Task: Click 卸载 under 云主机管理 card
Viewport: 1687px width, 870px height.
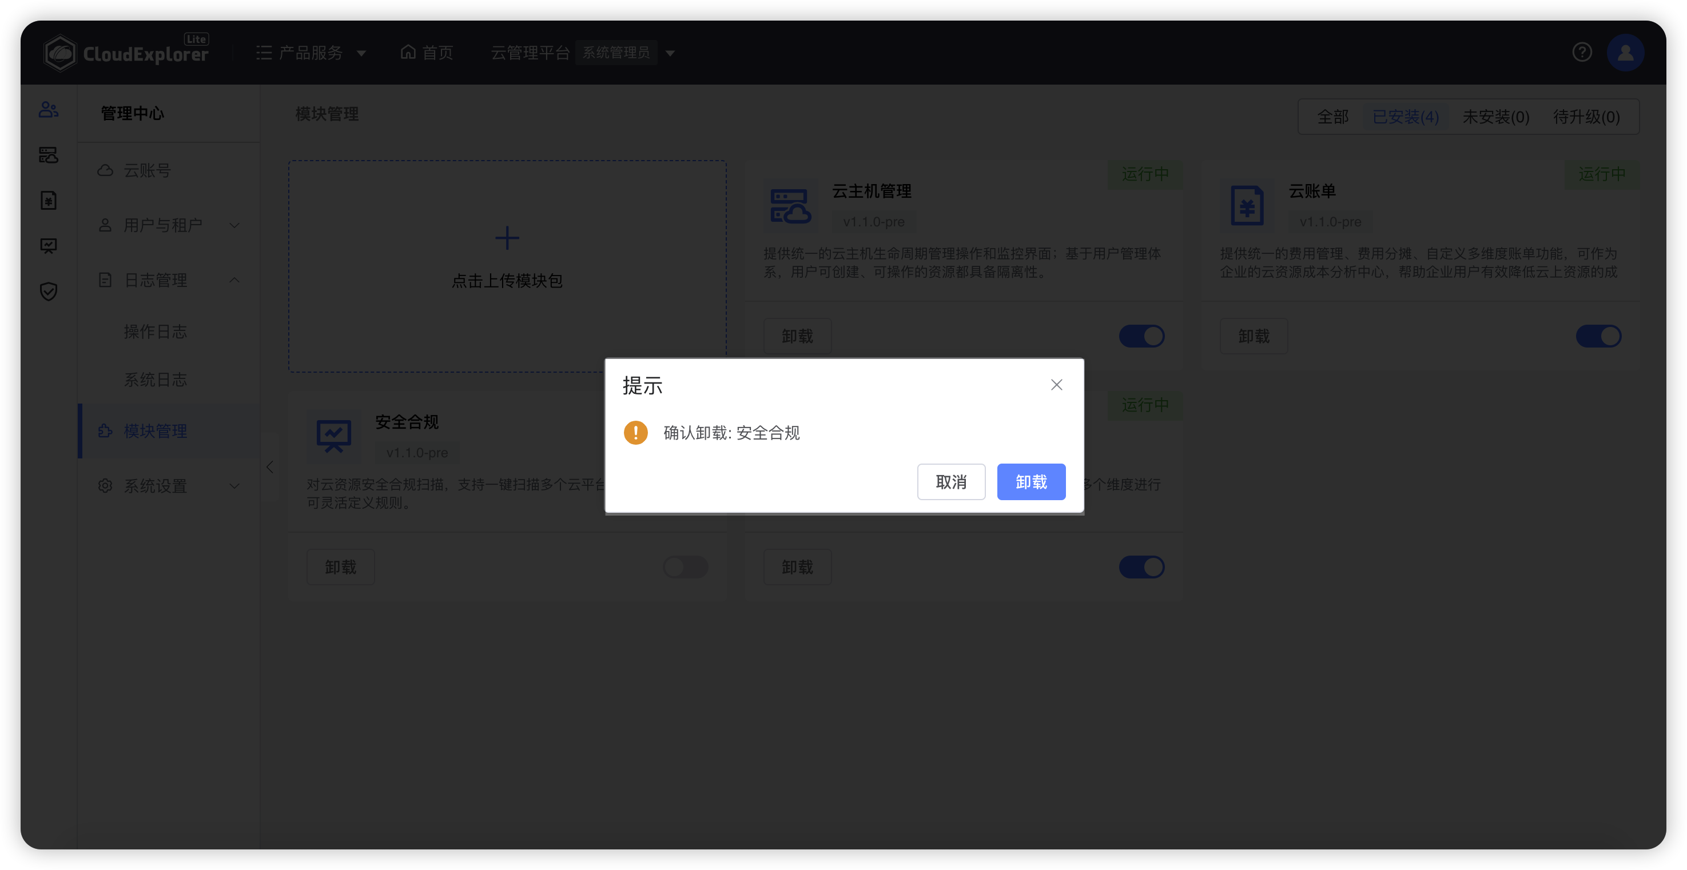Action: click(x=797, y=337)
